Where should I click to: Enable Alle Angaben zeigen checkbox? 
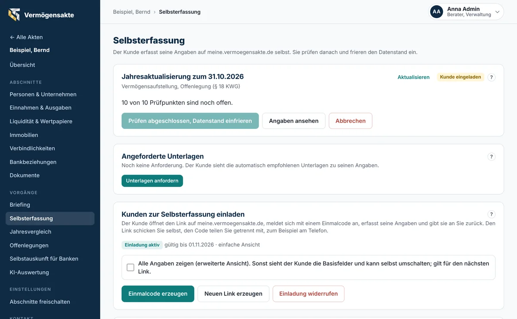pyautogui.click(x=131, y=267)
